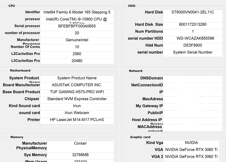Click the L2CacheSize value 2560
The height and width of the screenshot is (162, 226).
coord(77,55)
